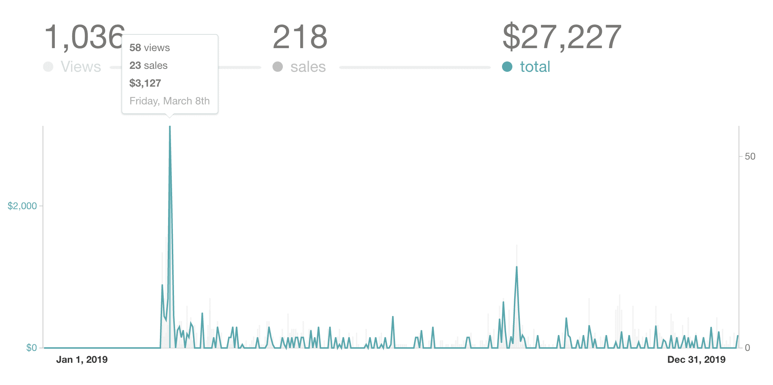Toggle the sales series dot
Screen dimensions: 773x385
tap(278, 67)
